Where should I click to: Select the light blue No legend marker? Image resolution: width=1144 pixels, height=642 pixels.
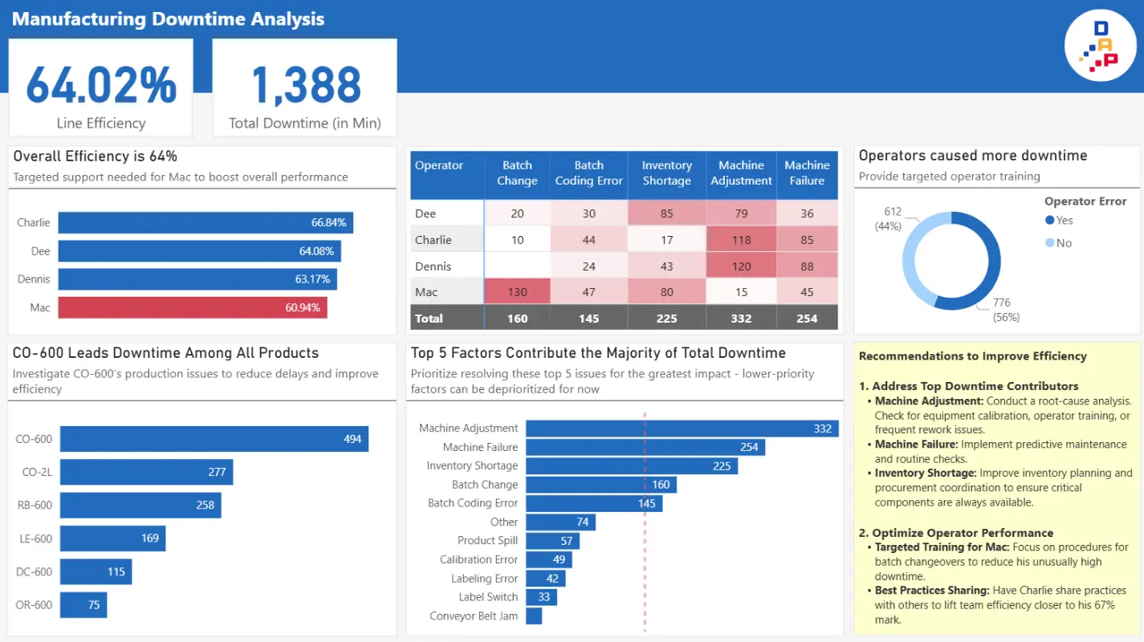[1049, 243]
